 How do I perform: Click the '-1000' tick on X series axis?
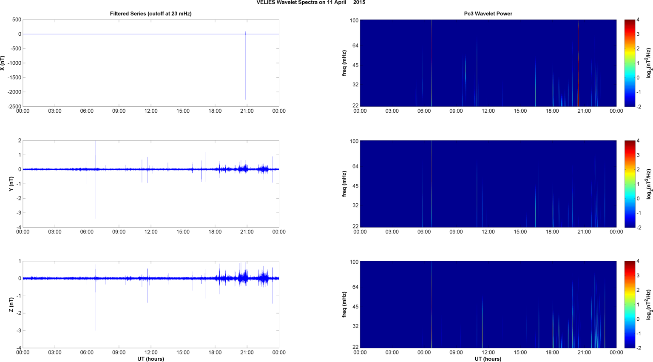click(x=14, y=63)
